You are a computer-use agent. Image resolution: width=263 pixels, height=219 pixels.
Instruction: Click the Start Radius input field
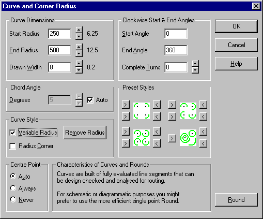(59, 34)
